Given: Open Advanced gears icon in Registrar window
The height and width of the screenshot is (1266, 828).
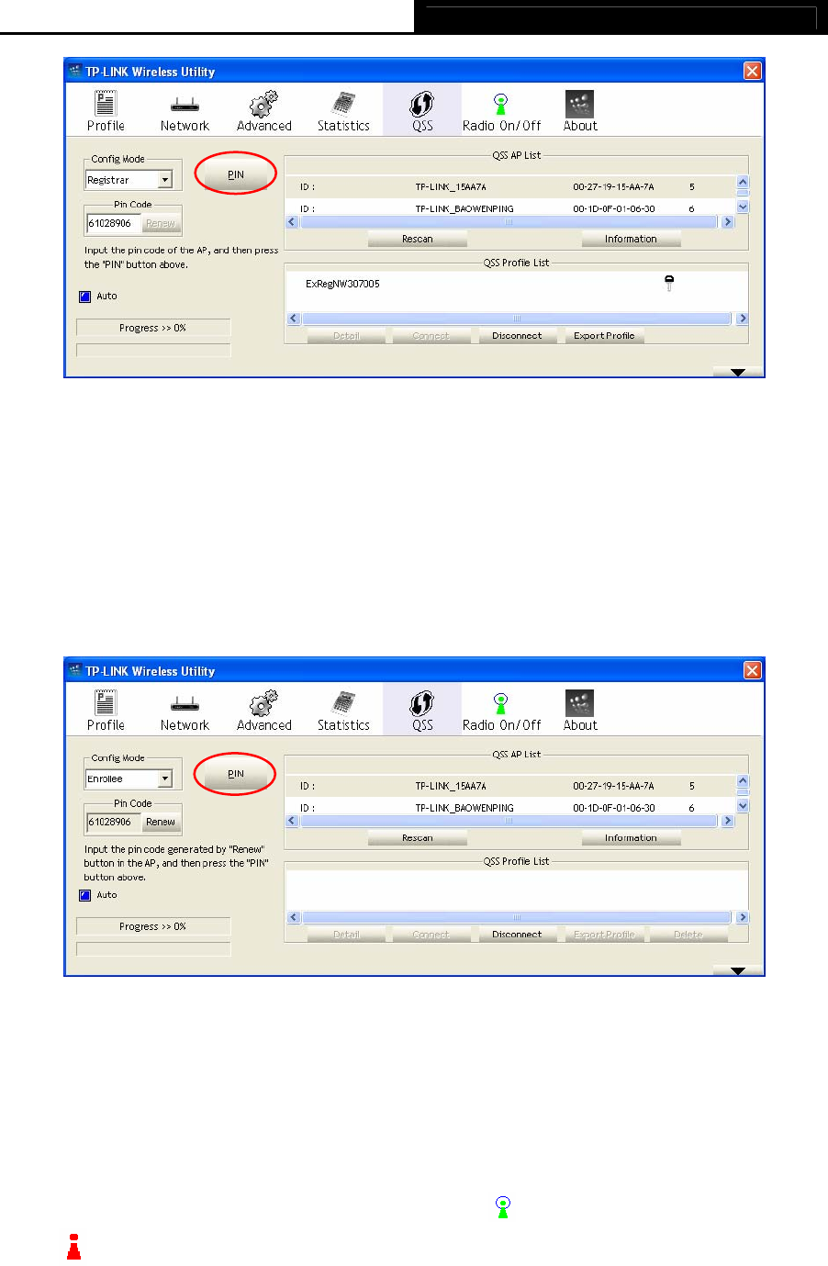Looking at the screenshot, I should pos(264,104).
